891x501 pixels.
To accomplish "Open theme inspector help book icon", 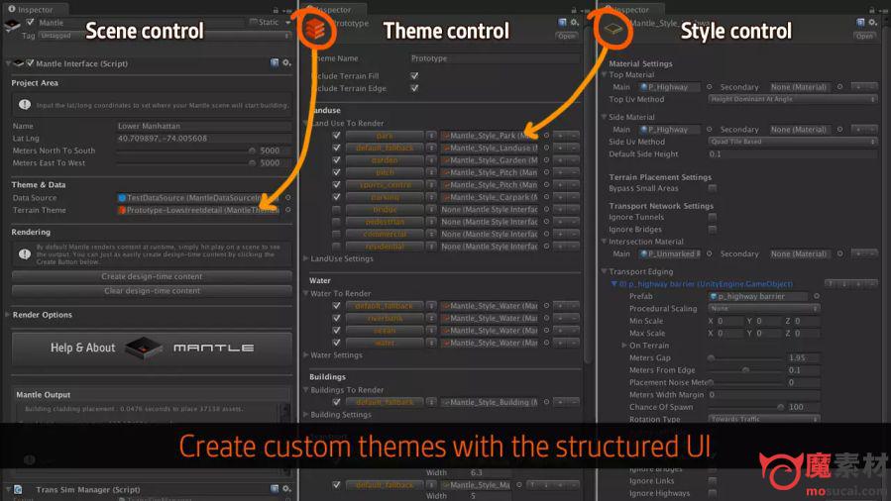I will pos(563,22).
